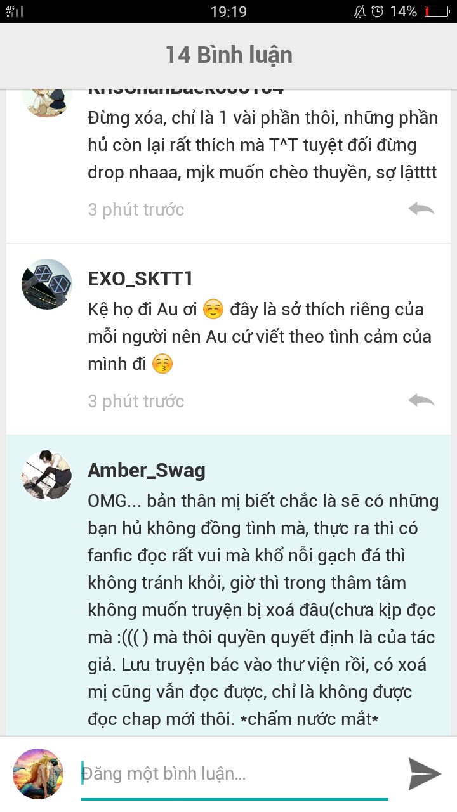Focus the 'Đăng một bình luận' input field
Image resolution: width=457 pixels, height=812 pixels.
coord(235,774)
